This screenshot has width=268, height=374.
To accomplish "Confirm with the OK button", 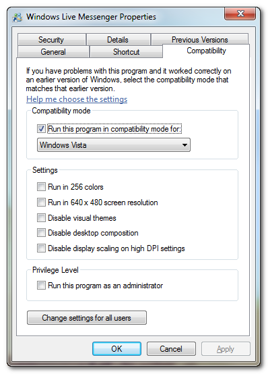I will (x=116, y=349).
